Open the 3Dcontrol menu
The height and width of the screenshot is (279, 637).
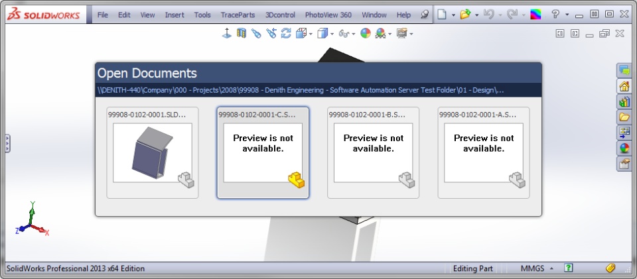[x=280, y=15]
